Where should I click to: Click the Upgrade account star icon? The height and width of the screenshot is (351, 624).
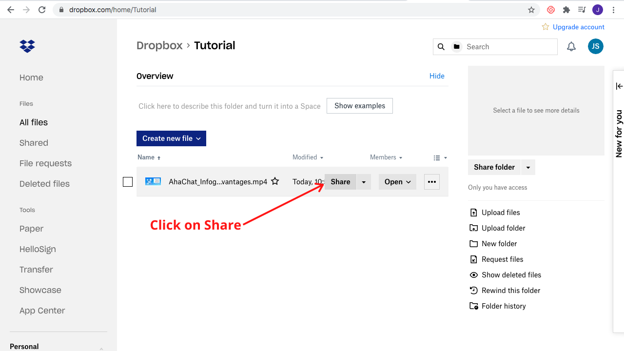(x=546, y=27)
